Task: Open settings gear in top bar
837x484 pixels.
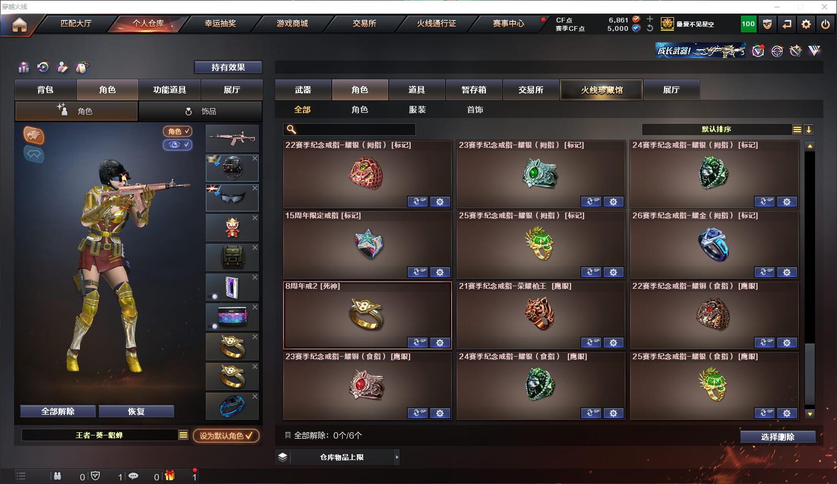Action: coord(806,24)
